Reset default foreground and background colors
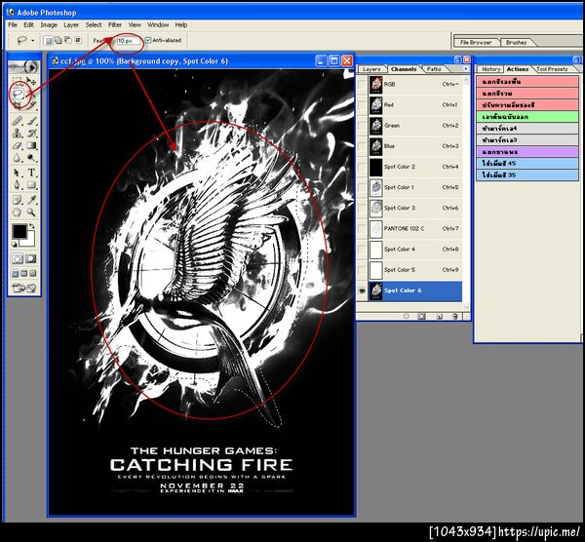585x542 pixels. [x=15, y=245]
